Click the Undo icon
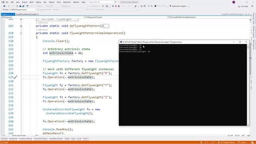 tap(27, 6)
